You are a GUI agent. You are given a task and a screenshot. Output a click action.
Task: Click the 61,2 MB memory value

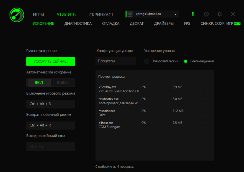click(x=178, y=111)
